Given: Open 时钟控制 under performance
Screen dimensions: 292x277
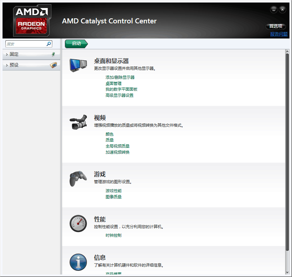Looking at the screenshot, I should pyautogui.click(x=114, y=235).
